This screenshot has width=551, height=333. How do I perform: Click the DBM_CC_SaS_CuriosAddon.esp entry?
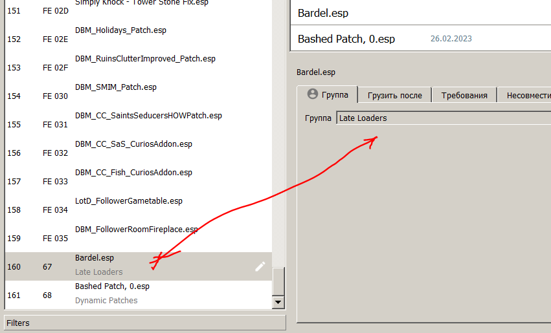click(x=133, y=144)
